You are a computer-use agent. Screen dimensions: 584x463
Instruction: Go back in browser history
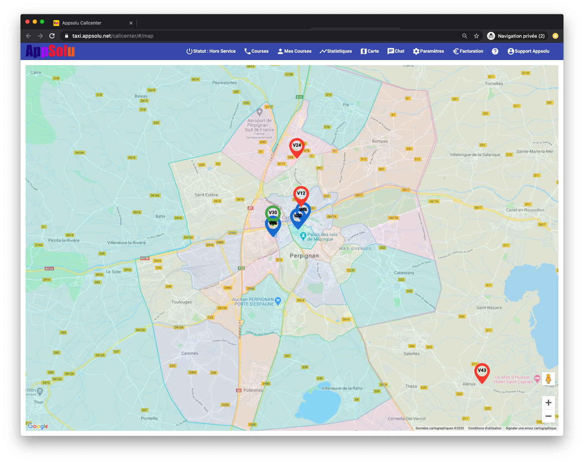click(x=29, y=36)
